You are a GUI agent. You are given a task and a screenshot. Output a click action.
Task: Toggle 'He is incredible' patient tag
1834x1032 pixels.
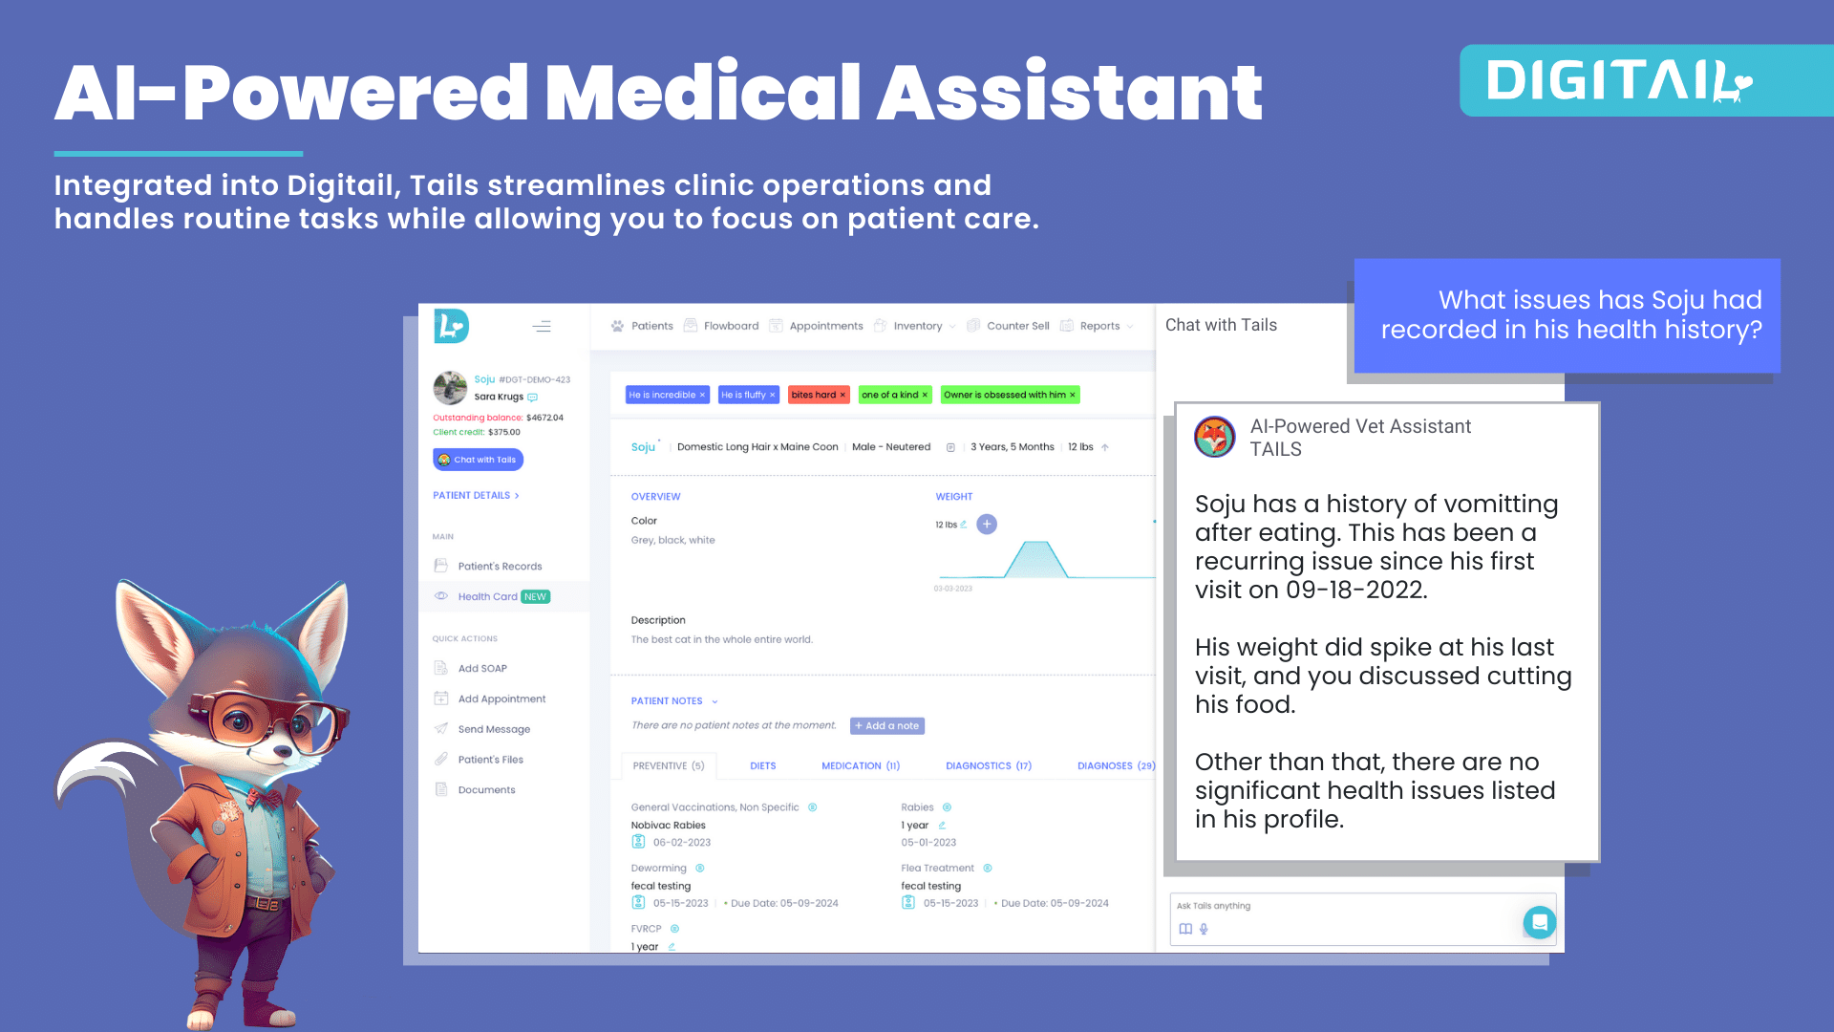pyautogui.click(x=664, y=395)
